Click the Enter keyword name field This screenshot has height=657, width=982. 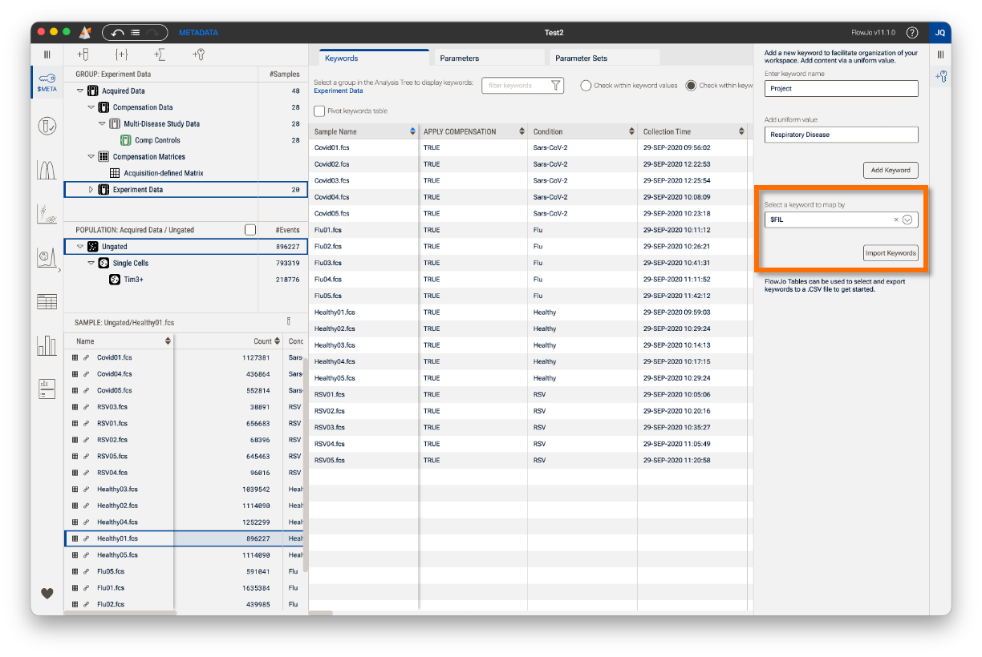(841, 89)
